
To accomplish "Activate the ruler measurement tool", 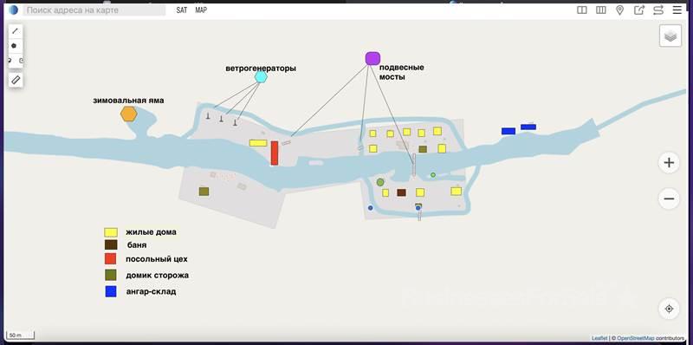I will pyautogui.click(x=16, y=80).
